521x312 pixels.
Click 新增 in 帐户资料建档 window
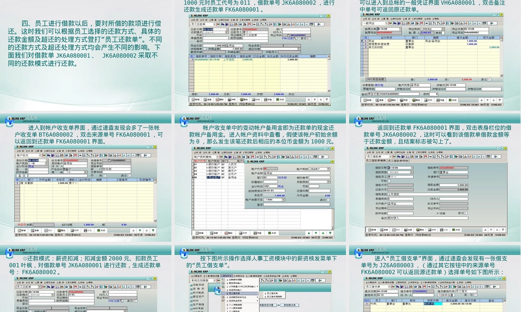pos(200,233)
